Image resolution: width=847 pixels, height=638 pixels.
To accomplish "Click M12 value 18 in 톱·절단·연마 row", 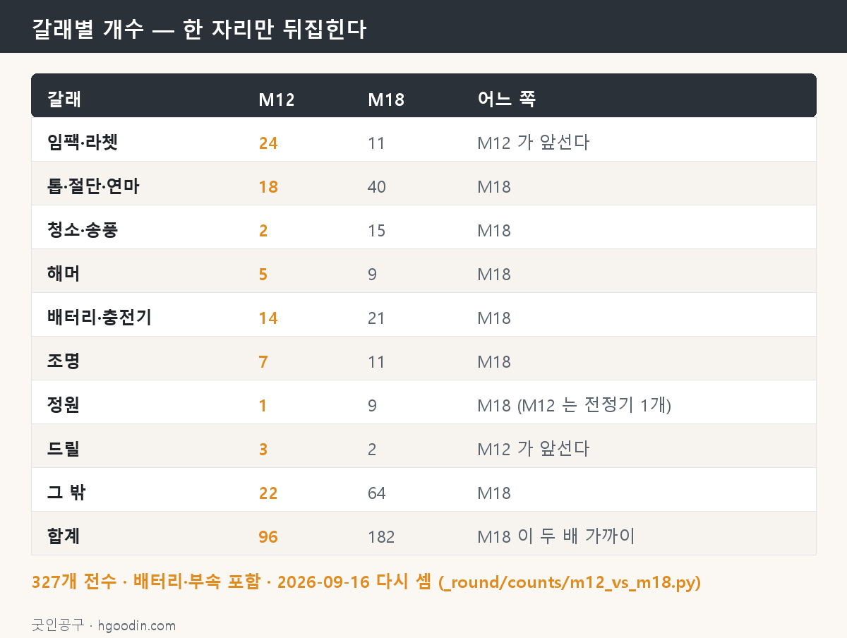I will tap(268, 187).
